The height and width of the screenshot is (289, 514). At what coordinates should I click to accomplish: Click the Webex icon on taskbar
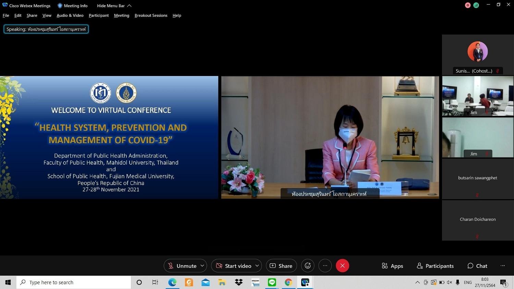305,282
